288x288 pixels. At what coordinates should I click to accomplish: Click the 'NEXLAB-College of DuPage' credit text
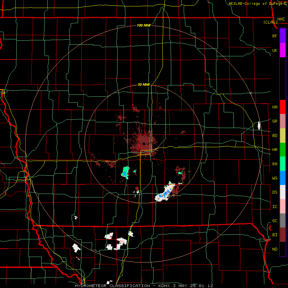coord(256,4)
